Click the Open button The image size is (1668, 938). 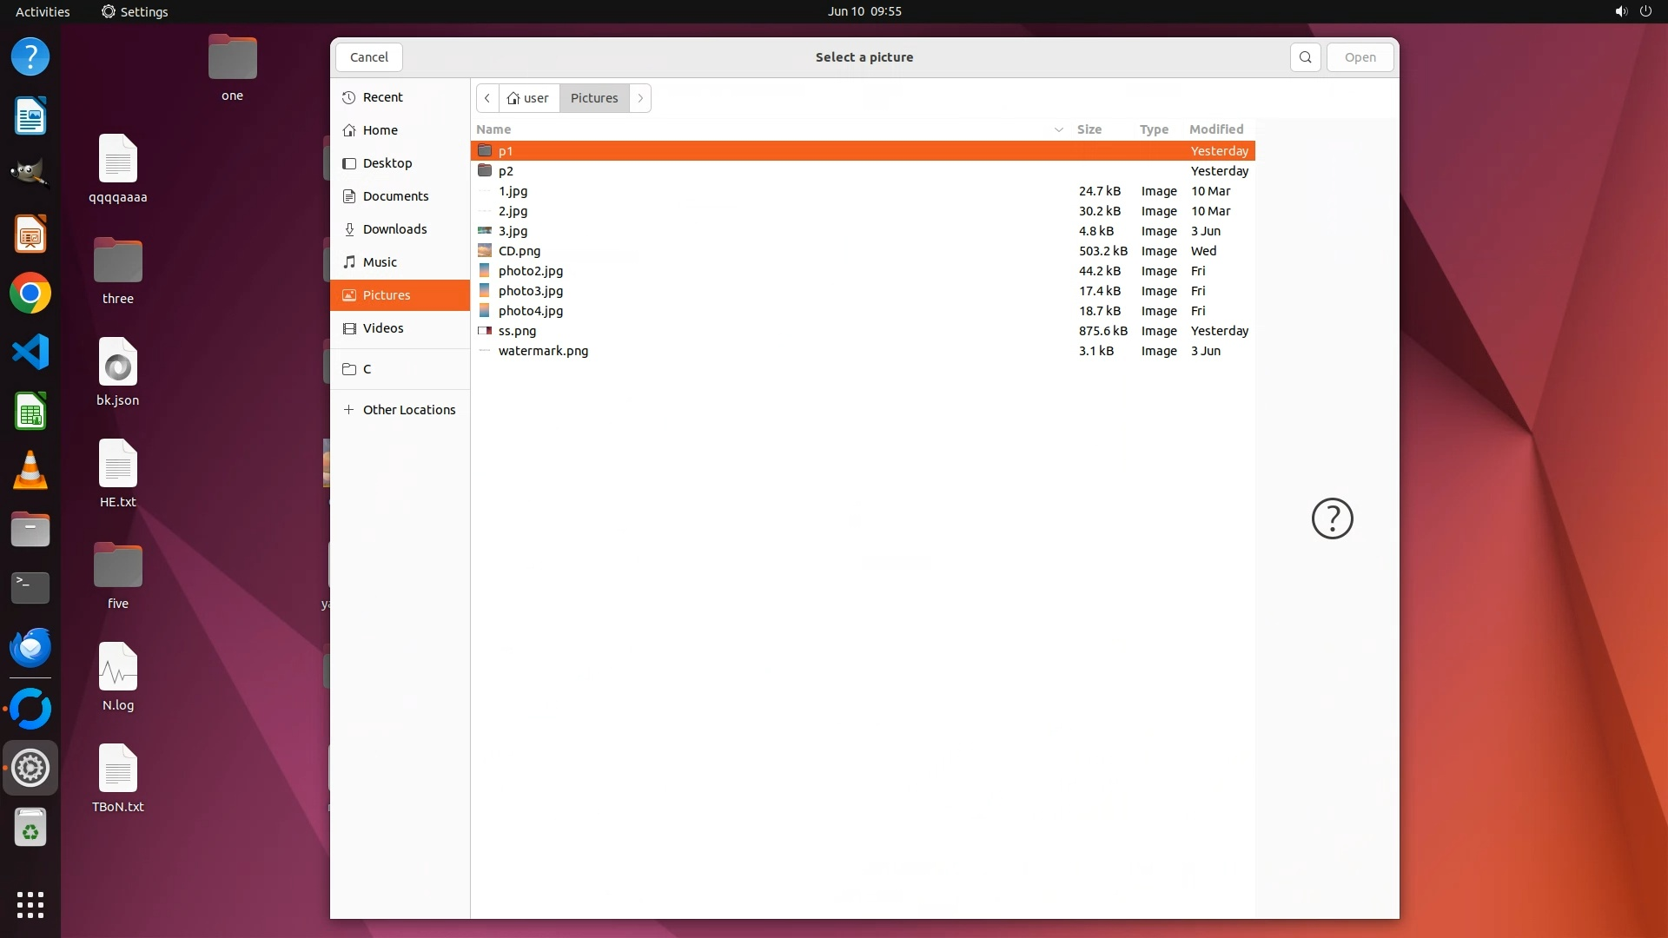[1360, 57]
